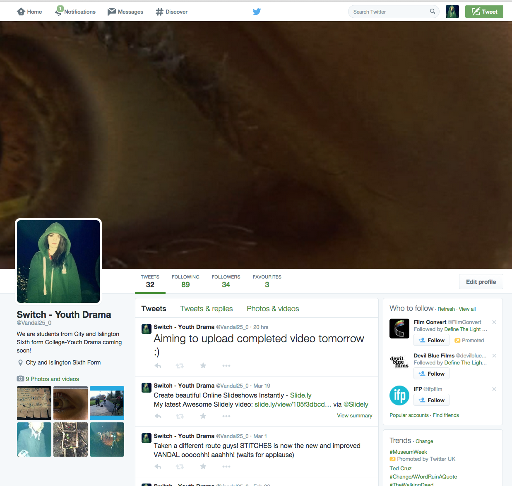
Task: Show FOLLOWERS list of 34
Action: tap(226, 281)
